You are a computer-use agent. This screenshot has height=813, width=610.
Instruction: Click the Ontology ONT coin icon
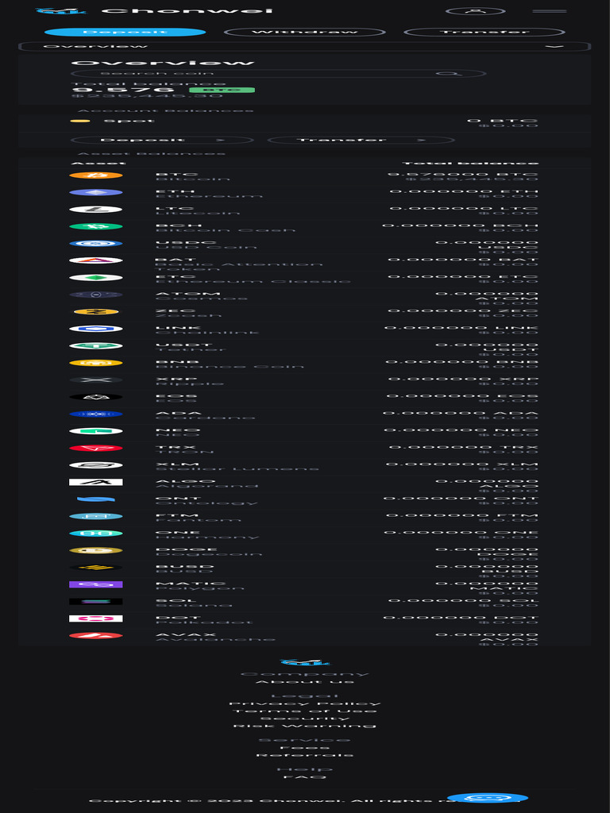(x=96, y=499)
